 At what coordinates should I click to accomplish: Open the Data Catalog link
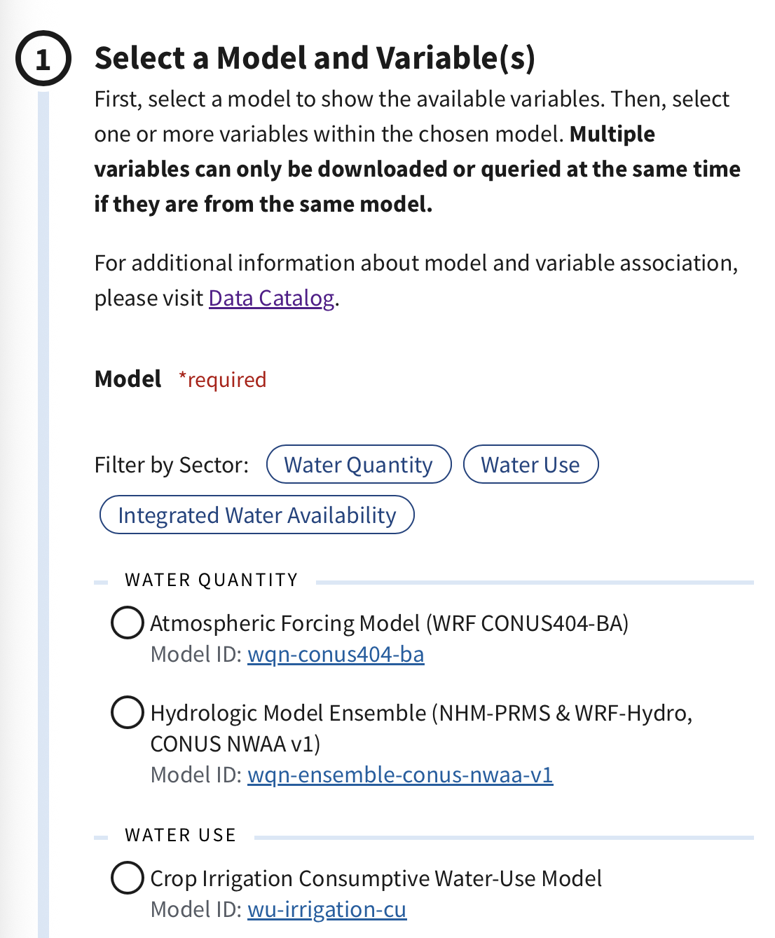270,298
